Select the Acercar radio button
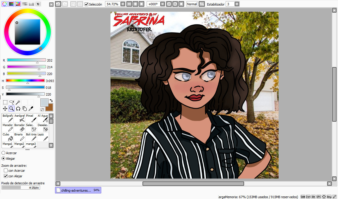The width and height of the screenshot is (338, 199). pyautogui.click(x=4, y=153)
